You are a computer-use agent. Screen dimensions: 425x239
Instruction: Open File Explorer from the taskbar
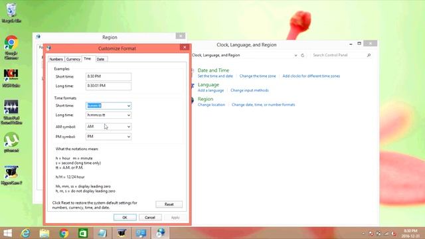[x=44, y=233]
